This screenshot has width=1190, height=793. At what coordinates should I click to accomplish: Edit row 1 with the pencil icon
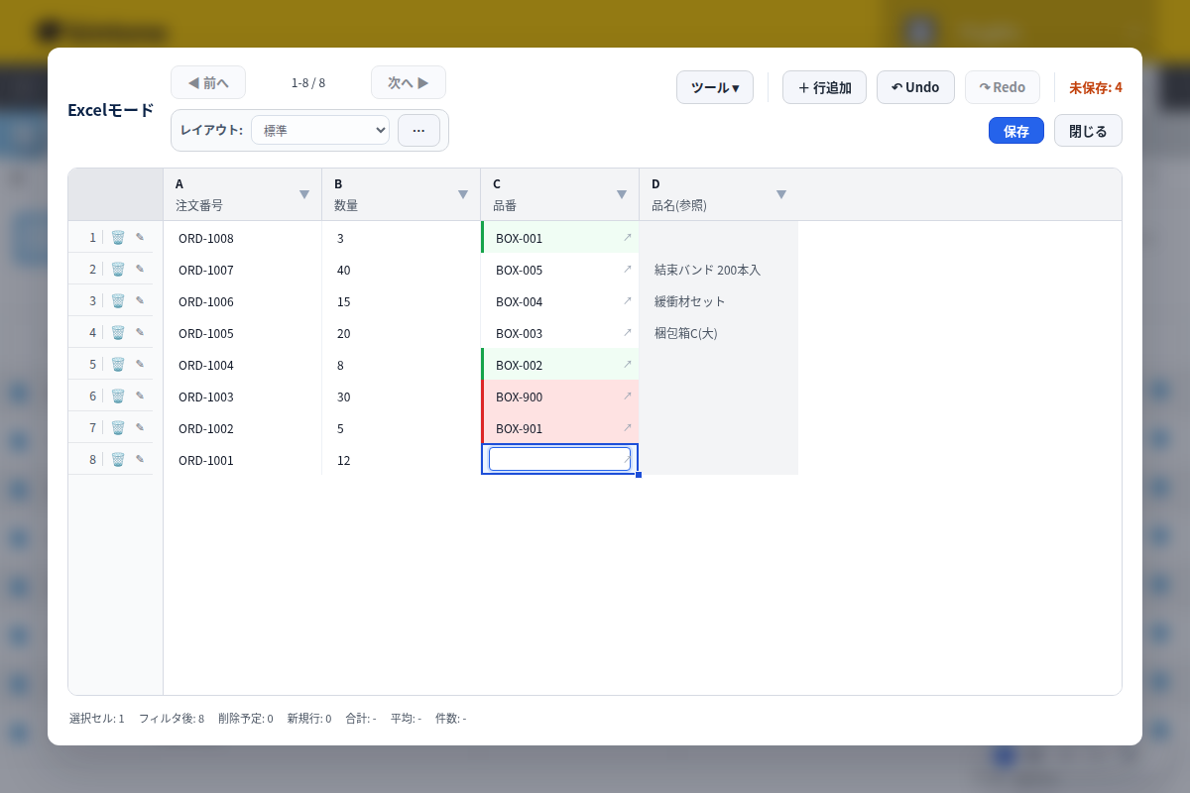(140, 237)
